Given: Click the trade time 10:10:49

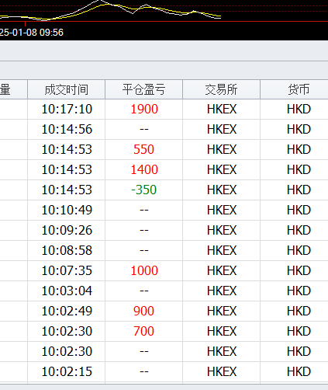Looking at the screenshot, I should coord(67,210).
